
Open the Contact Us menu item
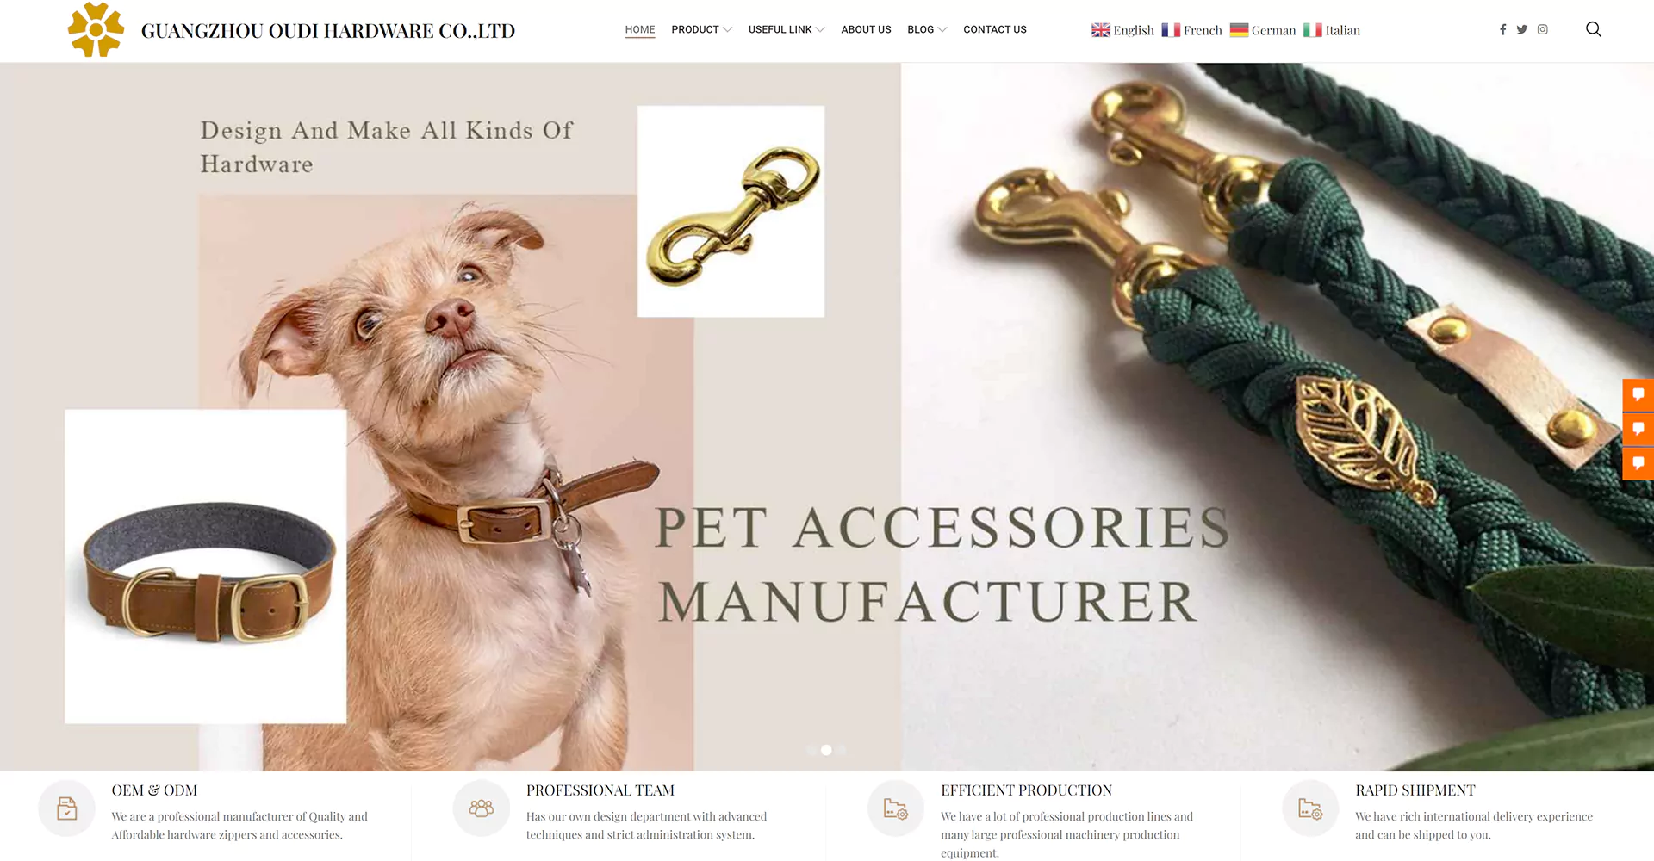click(995, 29)
